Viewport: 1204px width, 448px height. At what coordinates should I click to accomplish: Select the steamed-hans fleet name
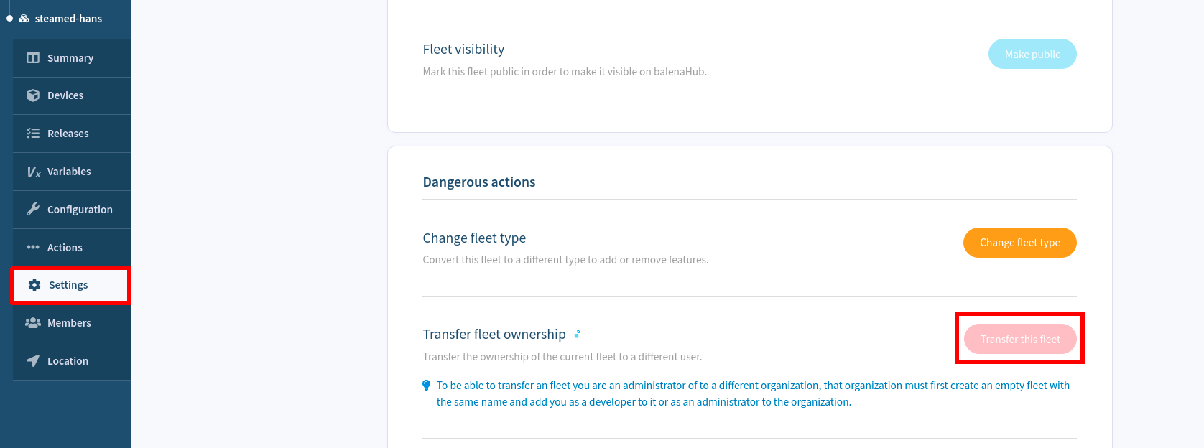(68, 19)
